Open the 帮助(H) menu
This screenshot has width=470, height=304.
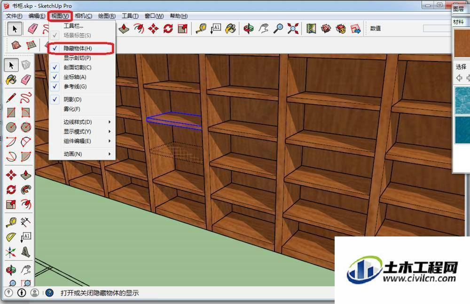point(179,16)
